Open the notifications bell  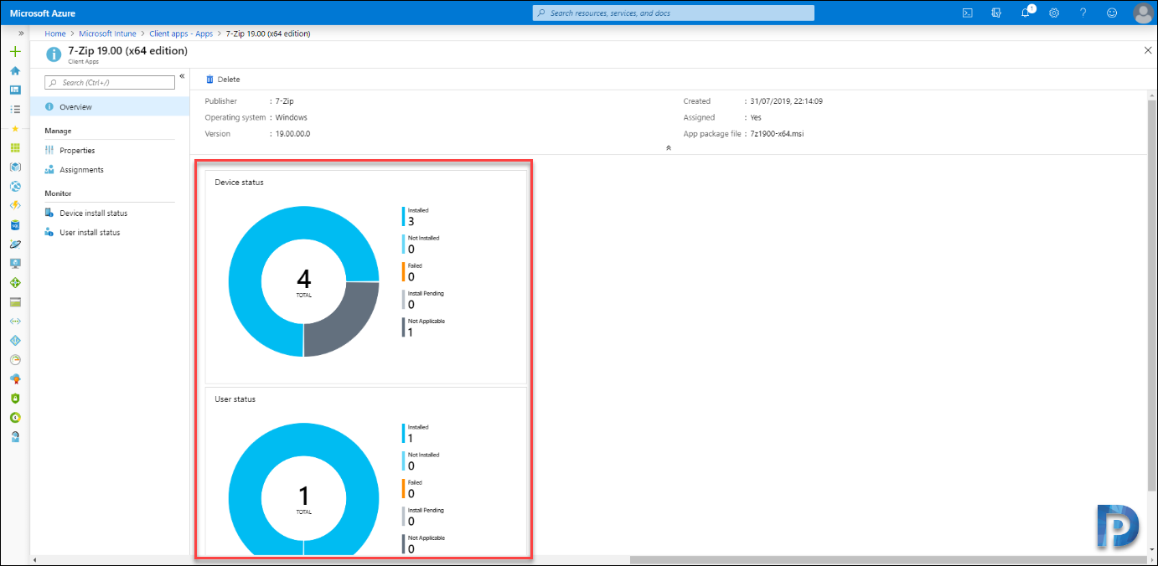(1026, 13)
